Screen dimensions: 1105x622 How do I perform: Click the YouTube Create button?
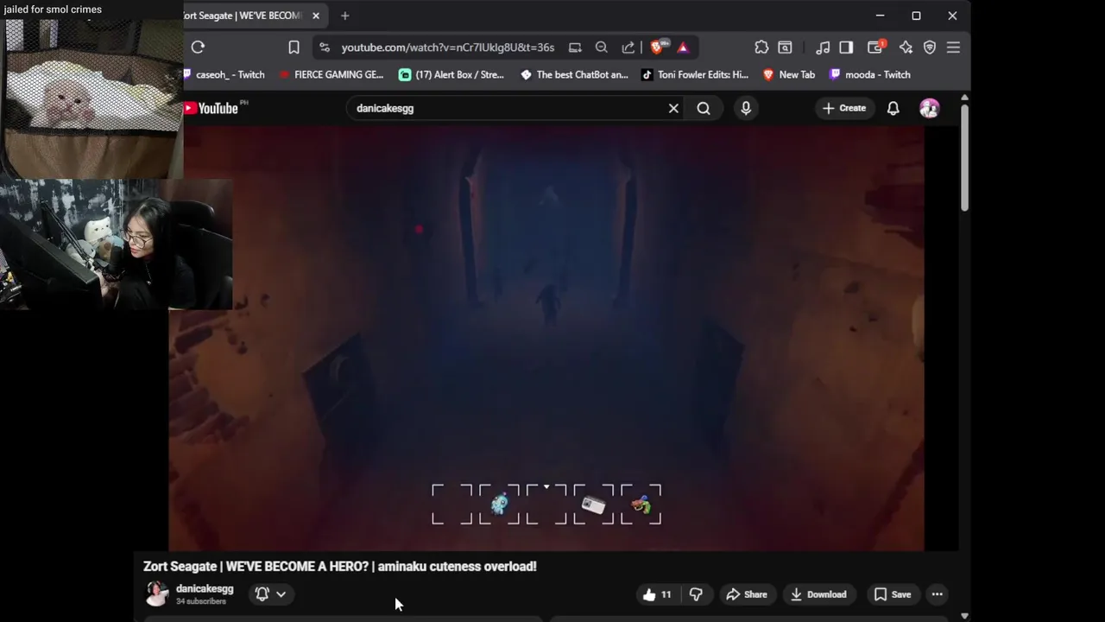[x=844, y=108]
